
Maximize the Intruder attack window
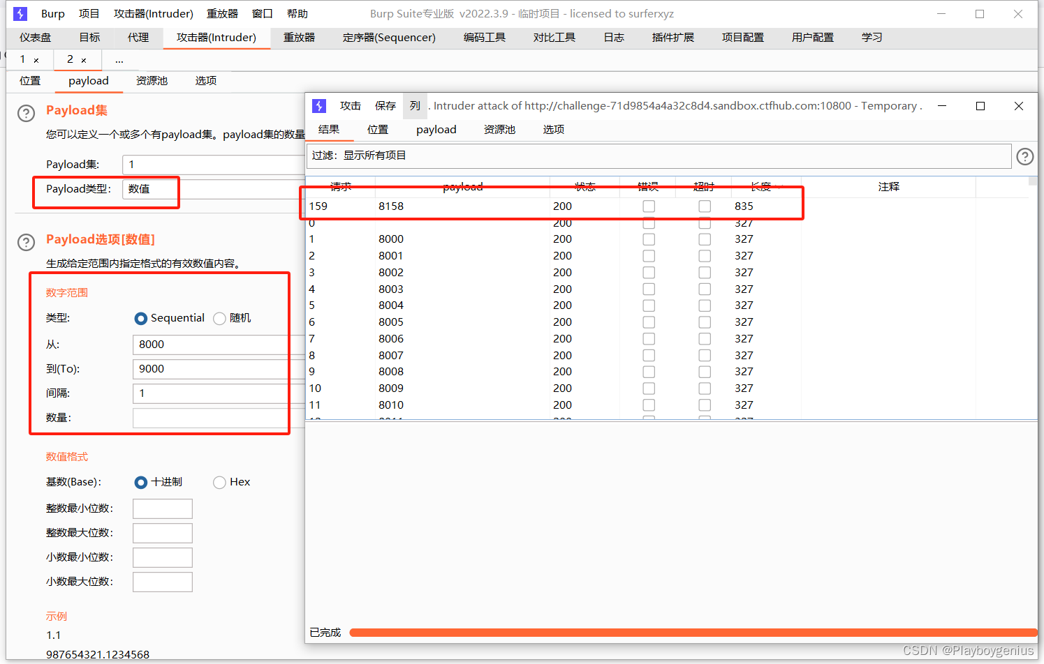pyautogui.click(x=980, y=106)
